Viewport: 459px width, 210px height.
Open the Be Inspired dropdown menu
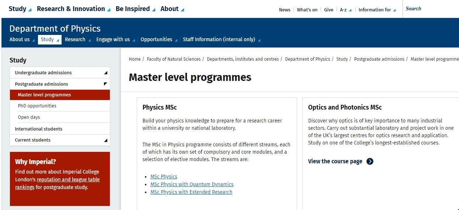(x=135, y=9)
